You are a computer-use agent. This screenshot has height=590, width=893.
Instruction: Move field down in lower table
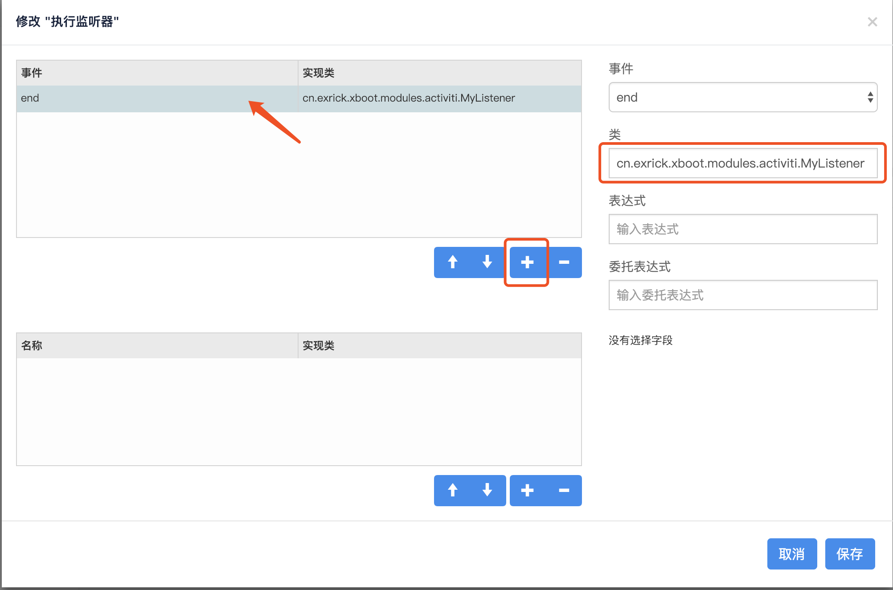pos(487,490)
